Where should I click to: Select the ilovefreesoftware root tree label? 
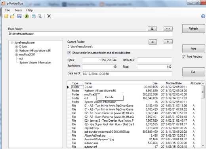(25, 43)
